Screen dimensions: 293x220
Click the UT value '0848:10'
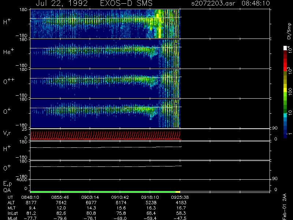click(x=30, y=197)
